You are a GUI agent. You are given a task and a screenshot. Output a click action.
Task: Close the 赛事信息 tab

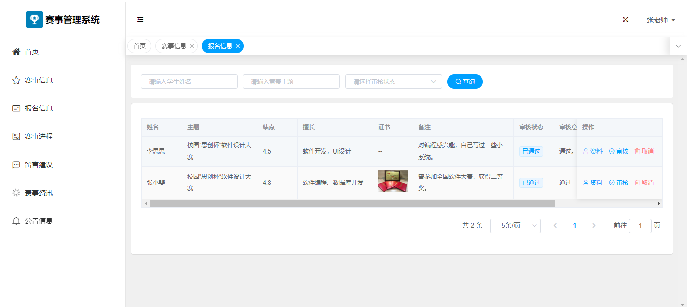192,46
